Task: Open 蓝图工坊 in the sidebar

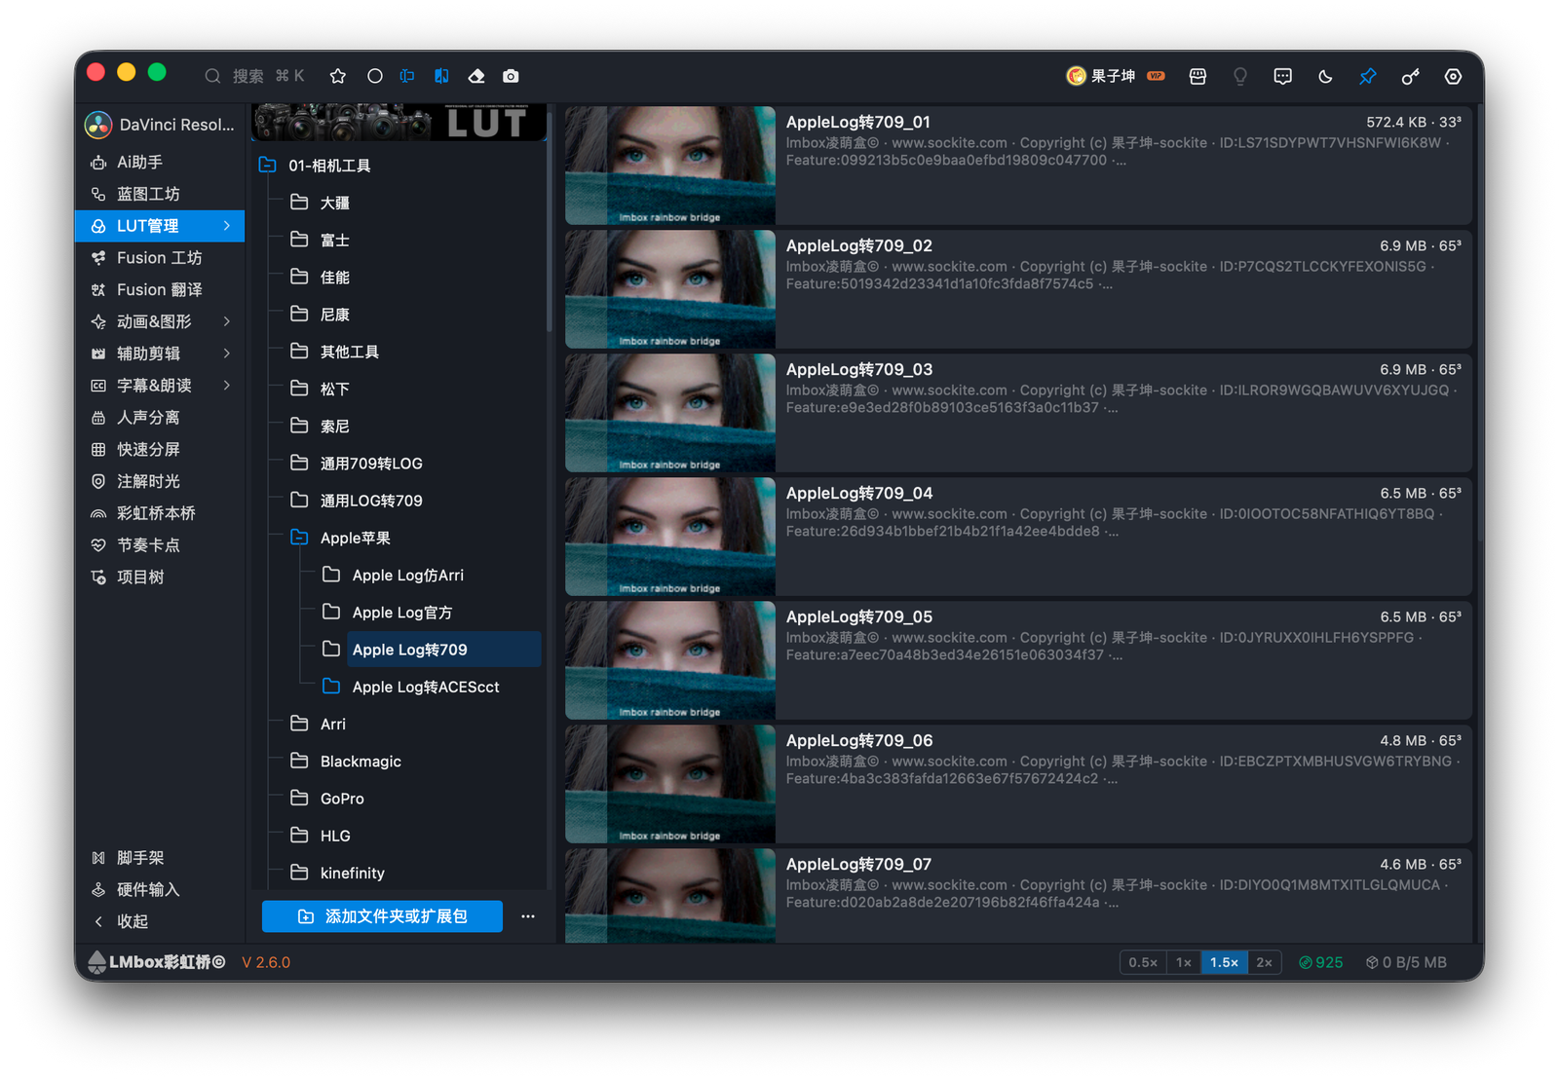Action: pos(160,194)
